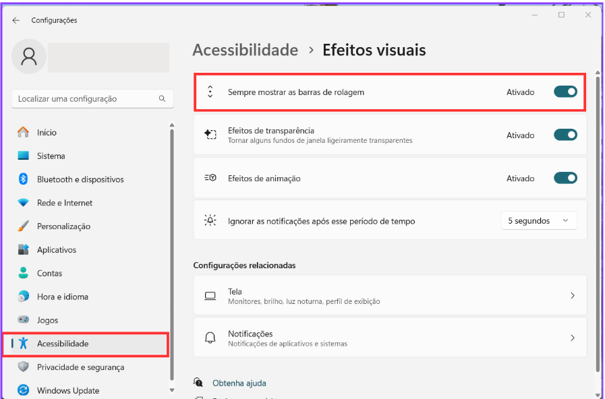
Task: Select the Personalização paintbrush icon
Action: point(24,226)
